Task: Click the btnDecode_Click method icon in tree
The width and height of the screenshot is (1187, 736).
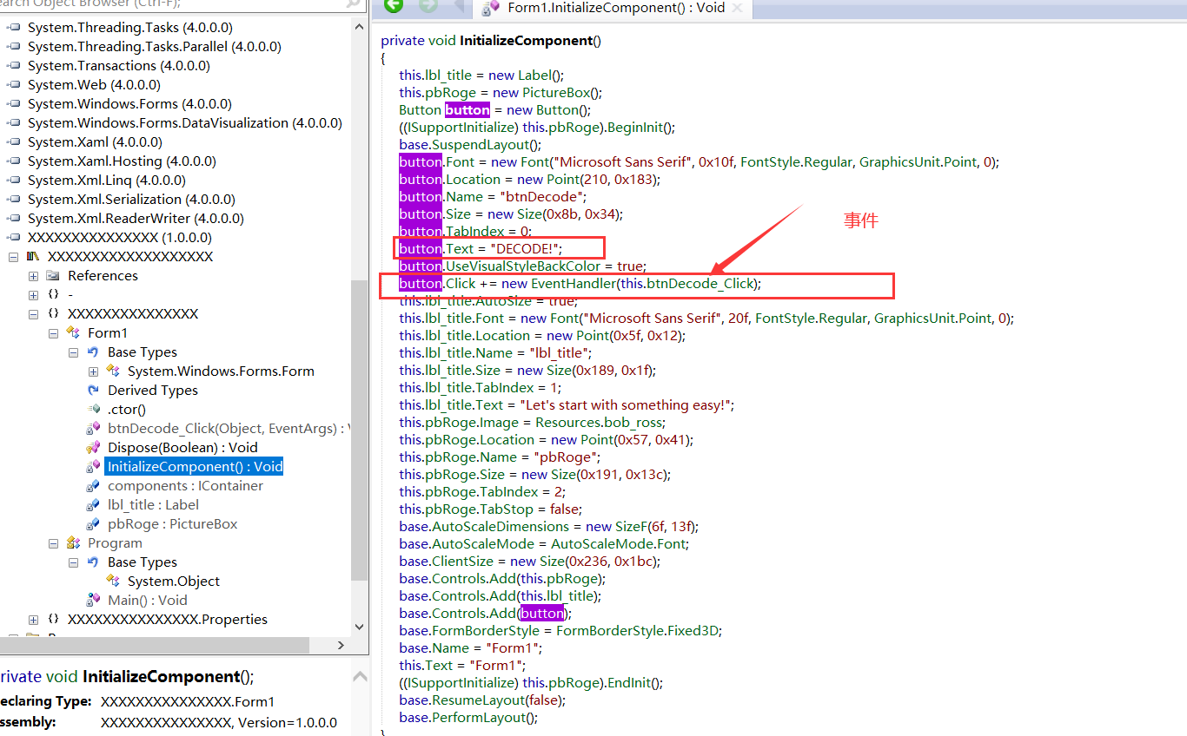Action: [93, 428]
